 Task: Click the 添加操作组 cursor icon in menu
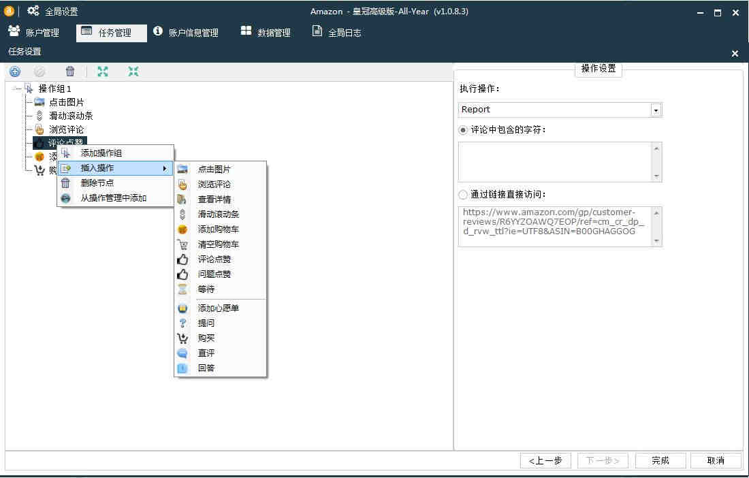click(x=65, y=153)
